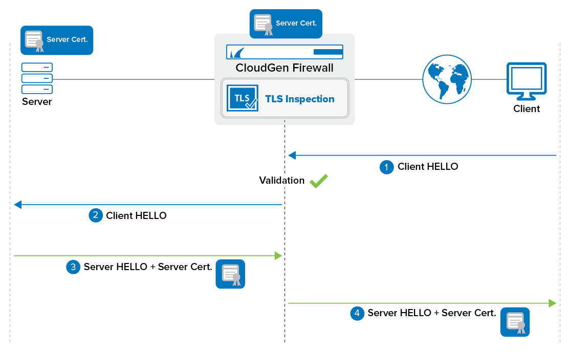Image resolution: width=569 pixels, height=352 pixels.
Task: Click the Server rack icon
Action: click(37, 78)
